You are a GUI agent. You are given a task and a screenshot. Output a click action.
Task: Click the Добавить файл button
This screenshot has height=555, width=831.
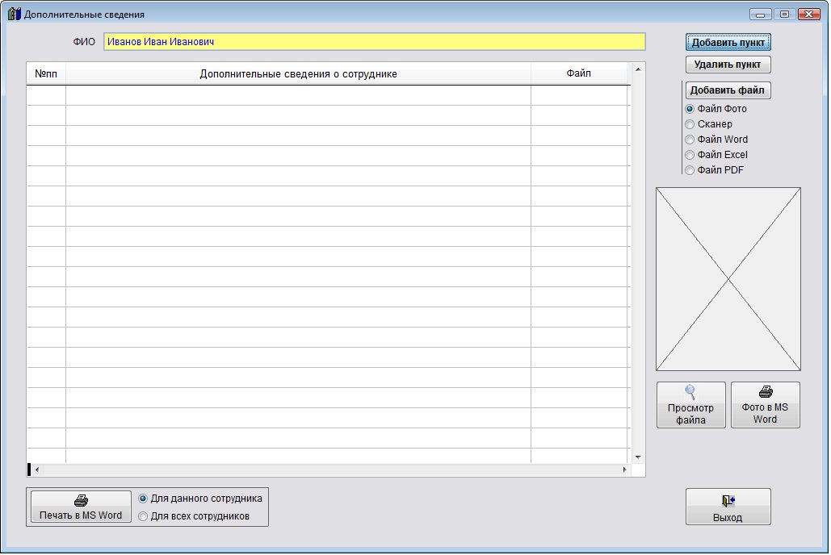click(x=728, y=90)
